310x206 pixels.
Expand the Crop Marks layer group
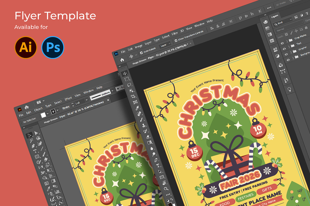coord(286,41)
